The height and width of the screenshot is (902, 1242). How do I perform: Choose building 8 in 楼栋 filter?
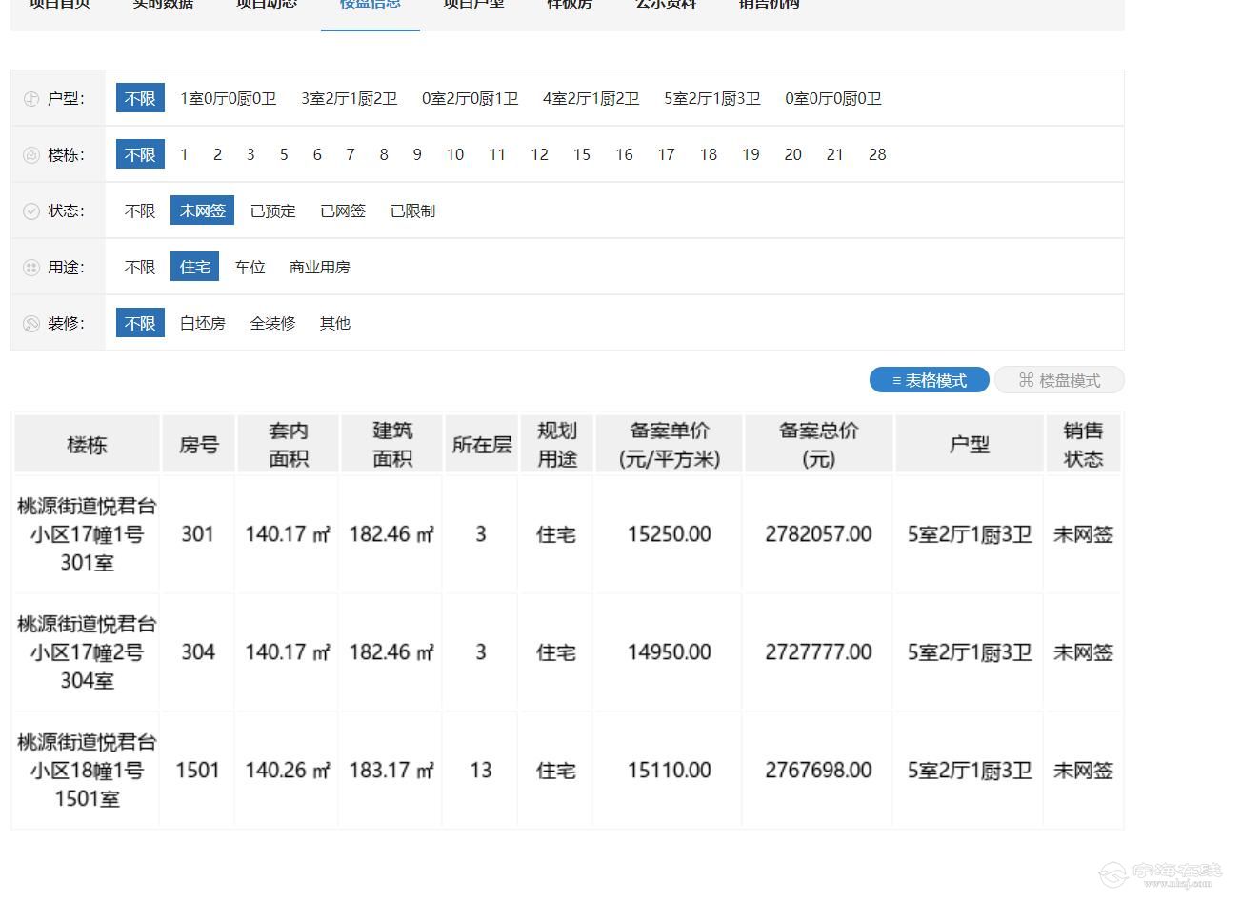pos(384,154)
